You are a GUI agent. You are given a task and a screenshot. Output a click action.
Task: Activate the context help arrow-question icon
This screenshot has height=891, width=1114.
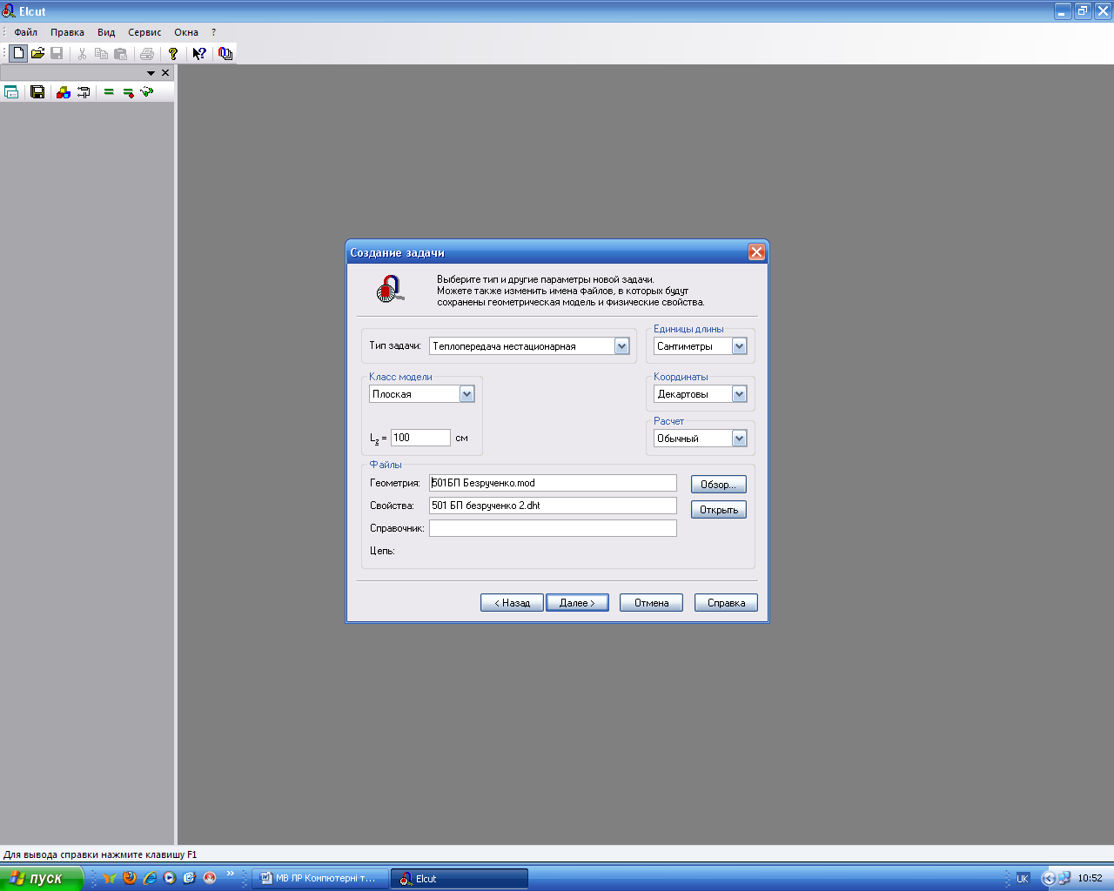click(199, 53)
